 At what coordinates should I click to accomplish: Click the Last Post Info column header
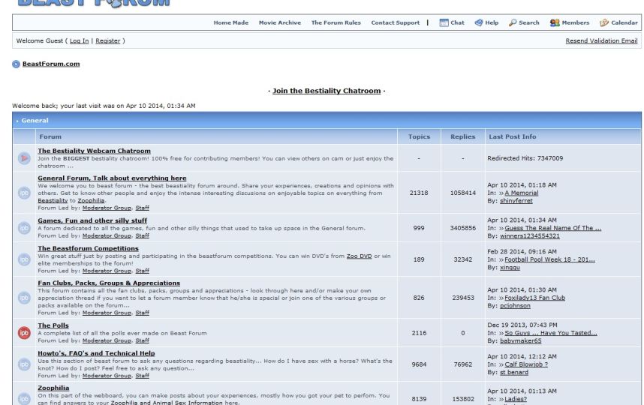512,136
